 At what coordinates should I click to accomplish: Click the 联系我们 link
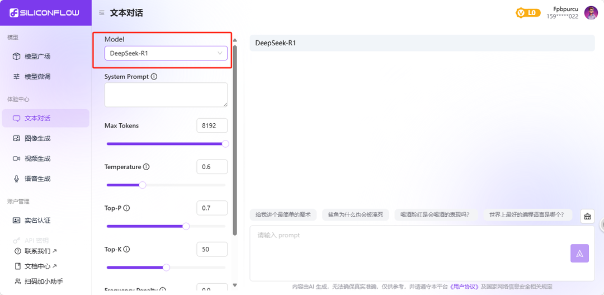pyautogui.click(x=41, y=251)
